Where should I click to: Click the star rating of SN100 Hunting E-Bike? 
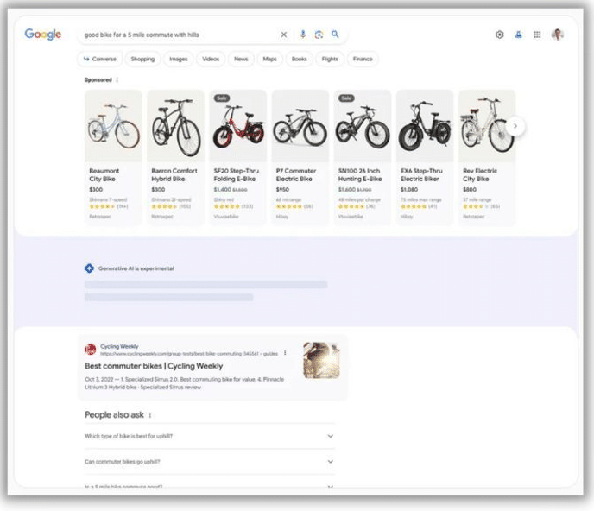pyautogui.click(x=351, y=206)
